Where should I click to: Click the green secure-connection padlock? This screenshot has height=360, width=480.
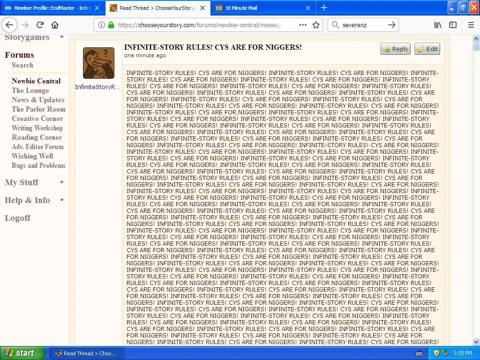111,25
